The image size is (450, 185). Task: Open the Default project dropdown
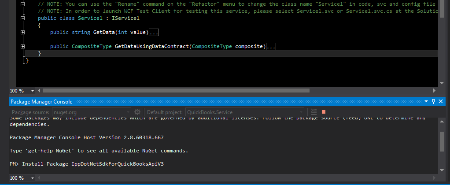(x=245, y=112)
